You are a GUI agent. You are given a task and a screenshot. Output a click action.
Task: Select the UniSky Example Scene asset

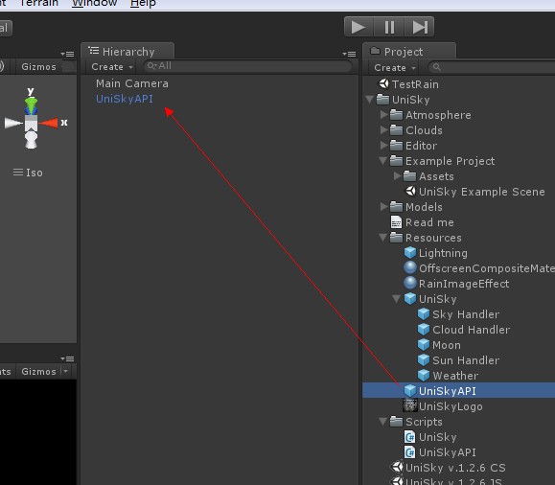click(482, 192)
